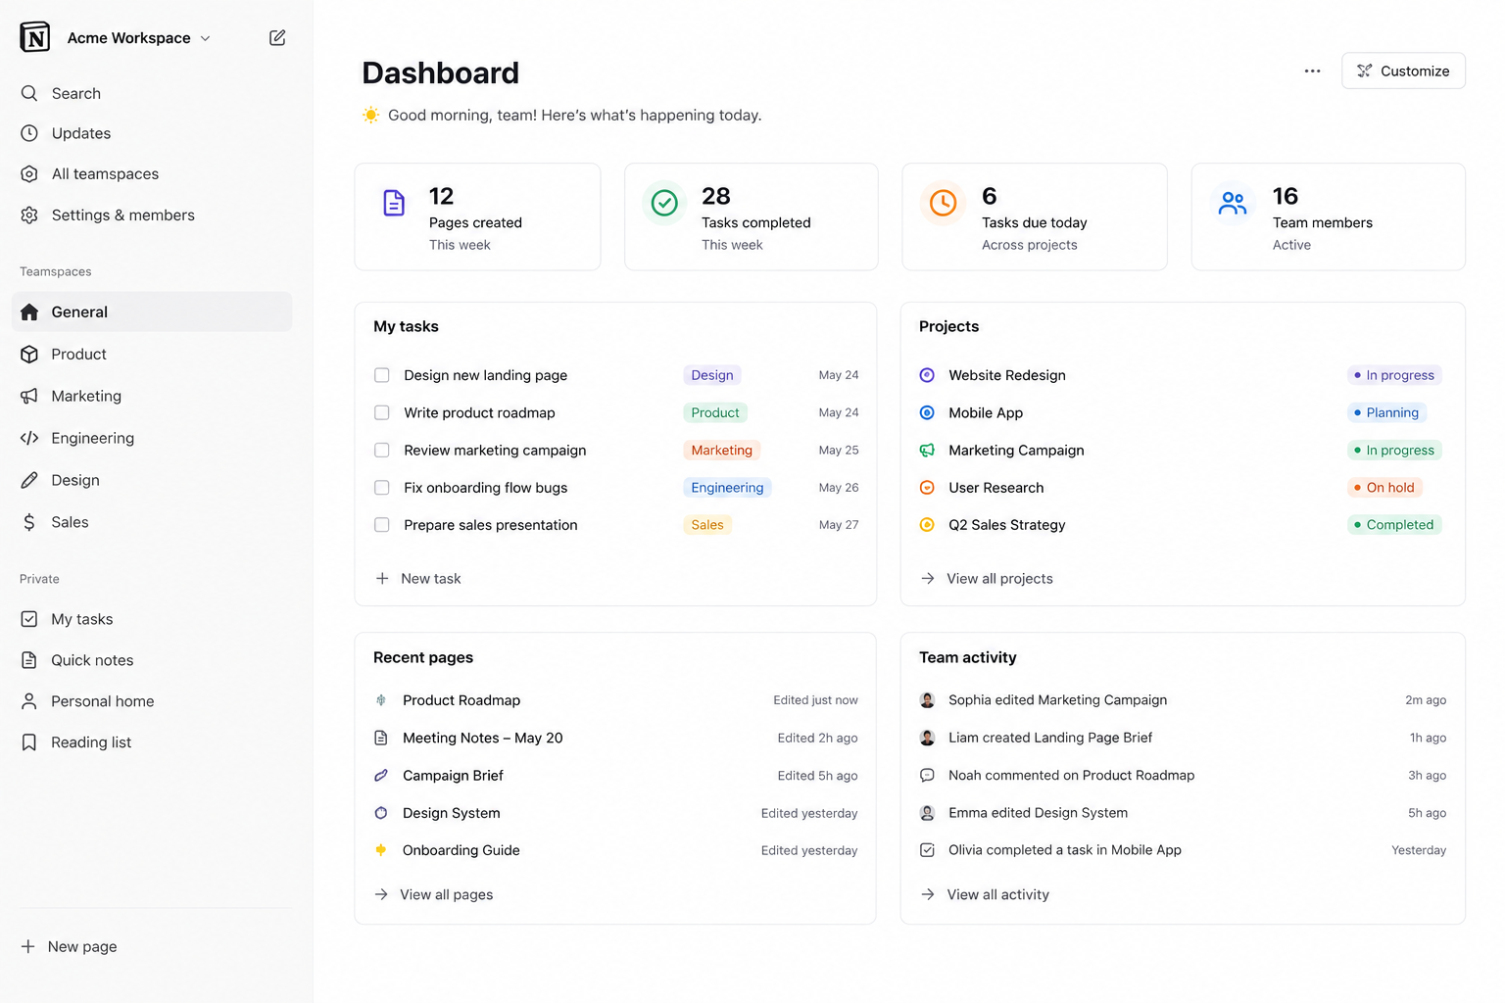The width and height of the screenshot is (1505, 1003).
Task: Click the Completed status badge
Action: pyautogui.click(x=1394, y=525)
